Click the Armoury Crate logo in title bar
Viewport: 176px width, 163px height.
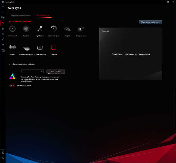tap(3, 2)
